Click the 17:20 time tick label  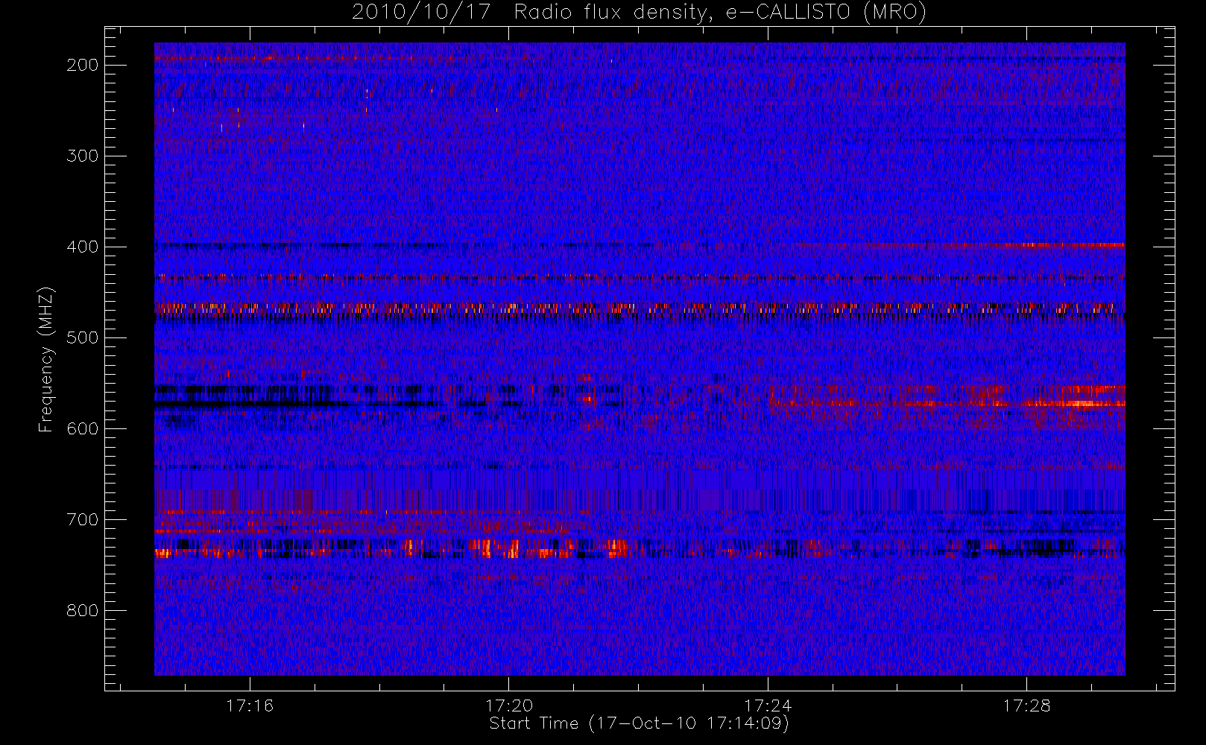(509, 706)
